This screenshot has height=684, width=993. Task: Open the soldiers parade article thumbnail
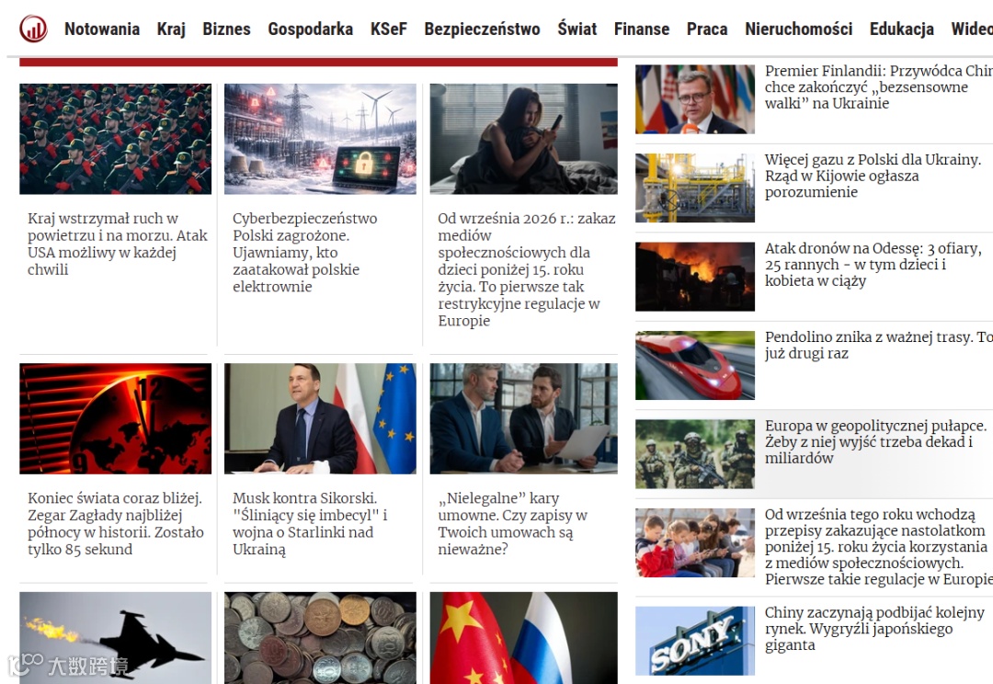tap(115, 139)
